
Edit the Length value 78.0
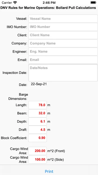click(37, 105)
